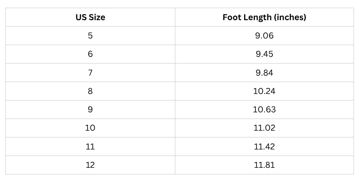Click the 9.84 foot length cell
The width and height of the screenshot is (359, 179).
point(264,72)
